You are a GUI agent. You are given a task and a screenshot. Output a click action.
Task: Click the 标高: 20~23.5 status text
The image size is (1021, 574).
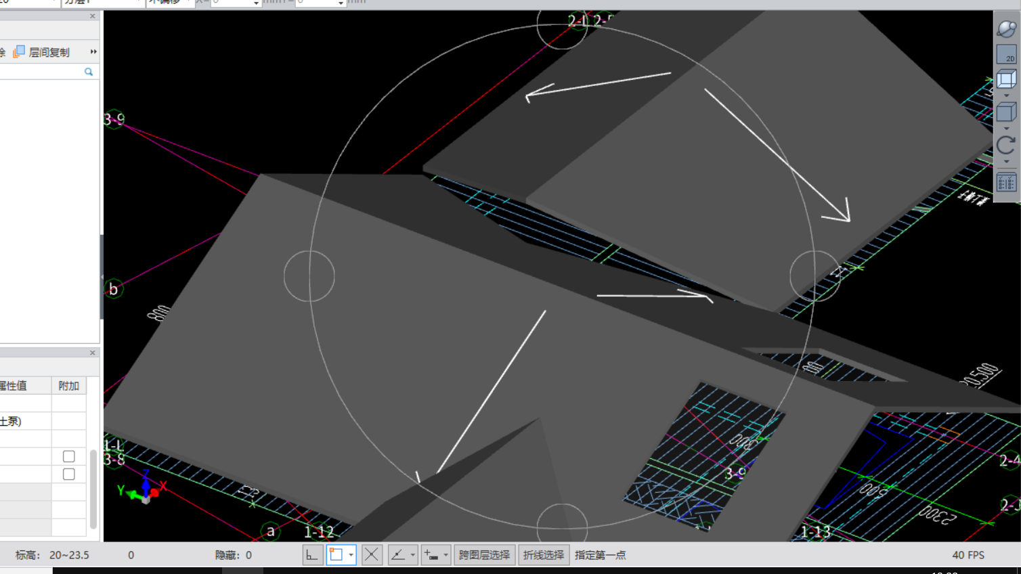(x=52, y=555)
